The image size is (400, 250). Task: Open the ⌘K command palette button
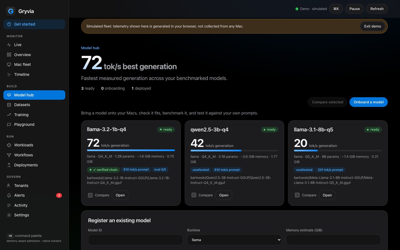click(x=336, y=9)
